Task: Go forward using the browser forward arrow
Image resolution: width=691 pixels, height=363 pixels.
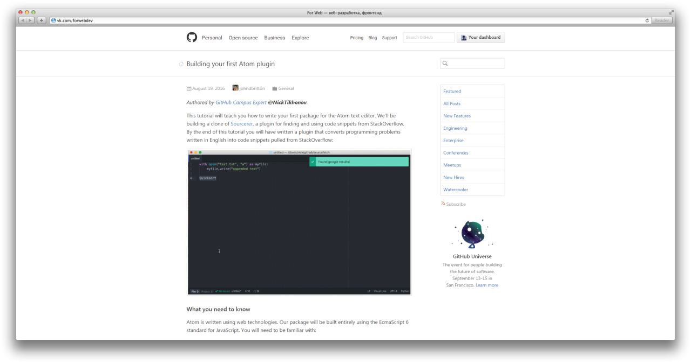Action: pos(31,20)
